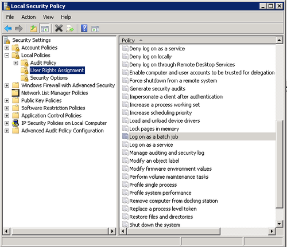Select Impersonate a client after authentication
This screenshot has width=287, height=247.
176,97
